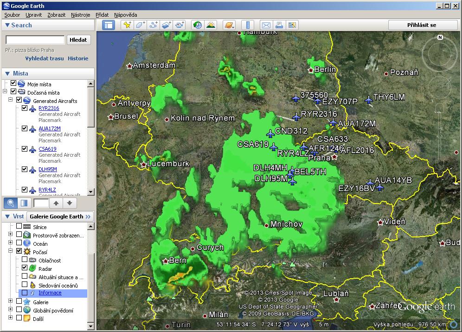The width and height of the screenshot is (462, 332).
Task: Open the Přidat menu
Action: point(102,15)
